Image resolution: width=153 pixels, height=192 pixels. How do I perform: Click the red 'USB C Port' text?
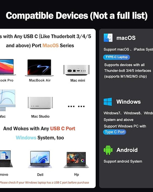click(x=63, y=129)
